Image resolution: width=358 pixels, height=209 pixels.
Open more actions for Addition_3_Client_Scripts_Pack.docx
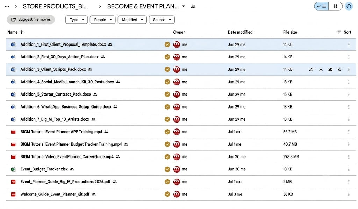pos(349,70)
